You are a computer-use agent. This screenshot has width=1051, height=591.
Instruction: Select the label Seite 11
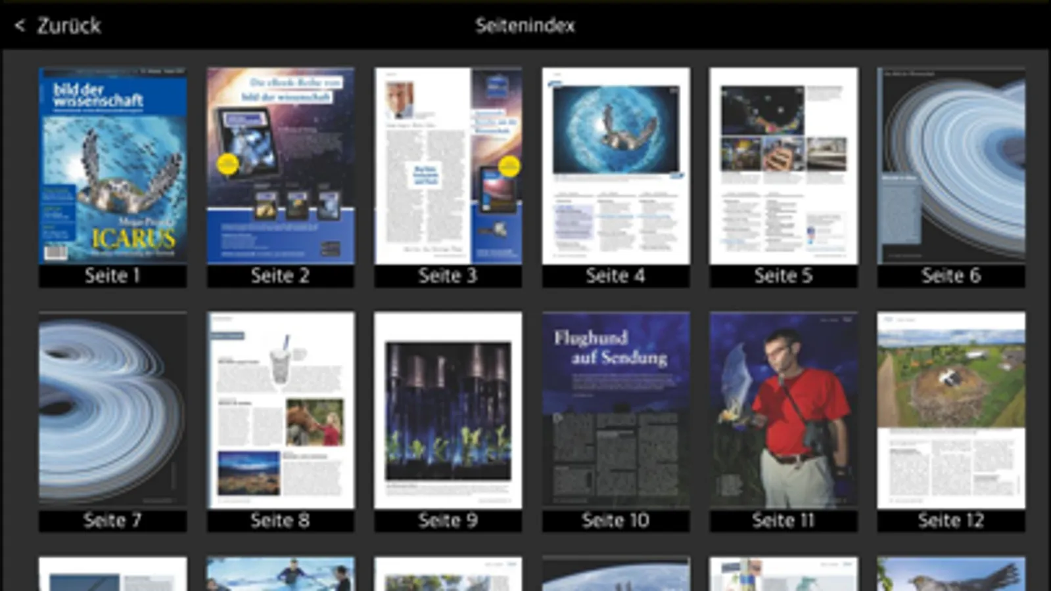pyautogui.click(x=783, y=521)
